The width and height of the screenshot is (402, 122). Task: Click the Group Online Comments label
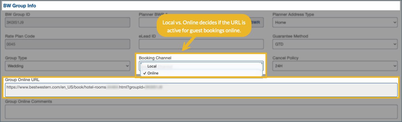(x=28, y=101)
